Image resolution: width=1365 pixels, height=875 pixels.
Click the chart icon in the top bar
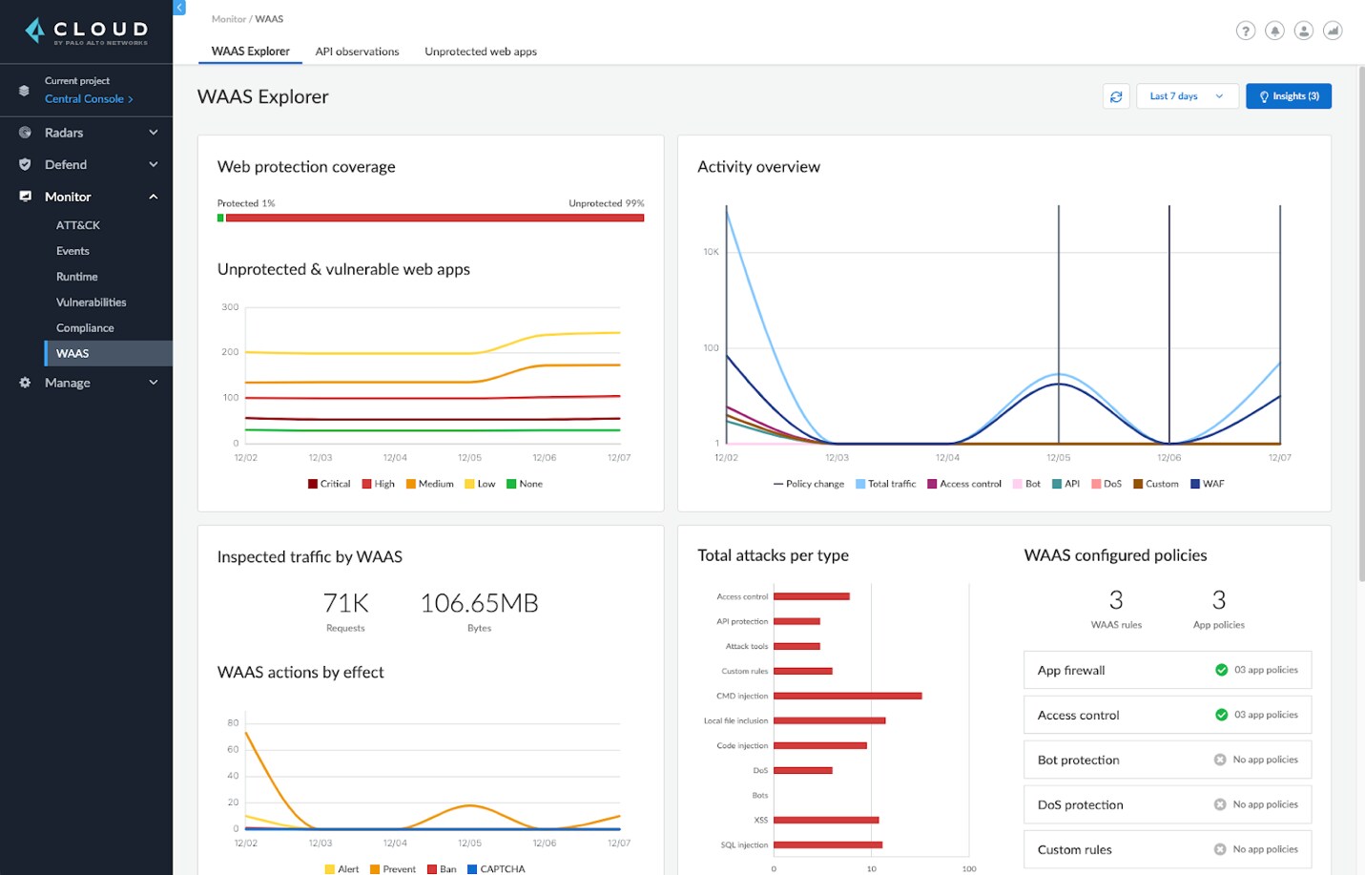[x=1333, y=31]
